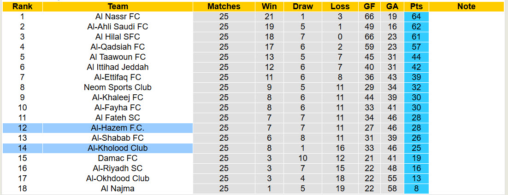The width and height of the screenshot is (508, 195).
Task: Click the highlighted Al-Hazem F.C. team
Action: 118,128
